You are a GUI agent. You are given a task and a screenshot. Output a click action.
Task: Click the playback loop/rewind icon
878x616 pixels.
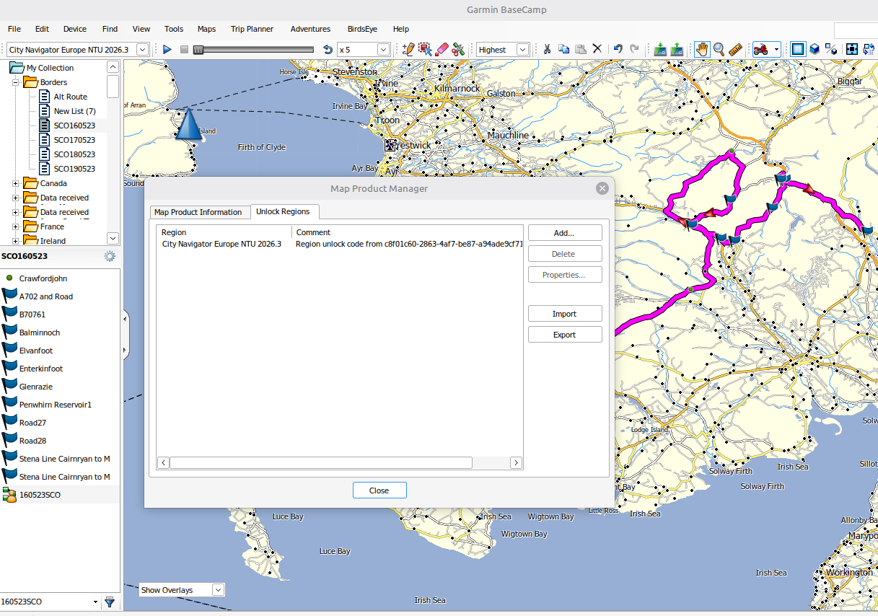[328, 49]
